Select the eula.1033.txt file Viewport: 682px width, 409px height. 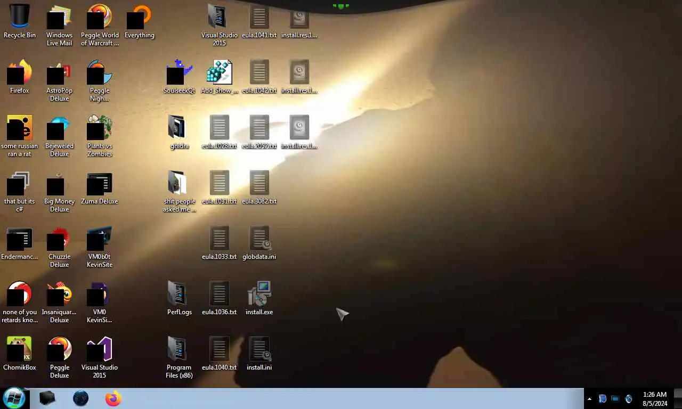(x=220, y=243)
